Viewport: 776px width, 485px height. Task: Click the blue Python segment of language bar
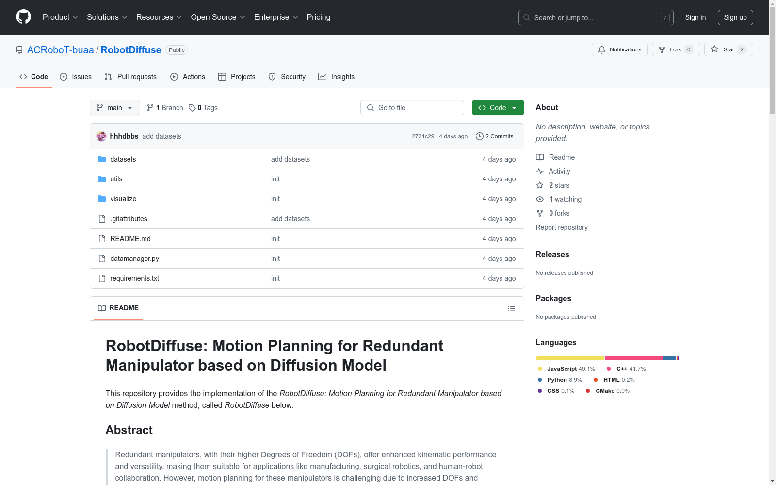click(670, 358)
